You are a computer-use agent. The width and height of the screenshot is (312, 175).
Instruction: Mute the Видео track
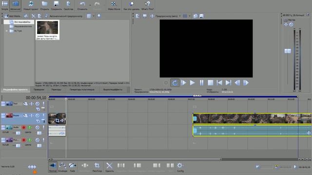pyautogui.click(x=38, y=116)
